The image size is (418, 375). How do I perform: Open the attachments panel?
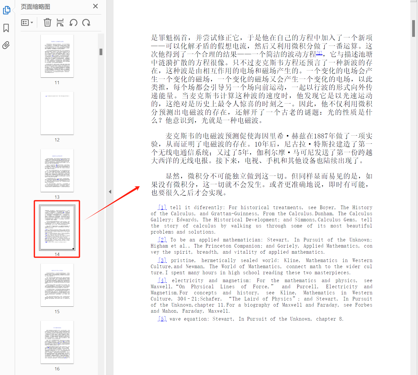click(6, 45)
